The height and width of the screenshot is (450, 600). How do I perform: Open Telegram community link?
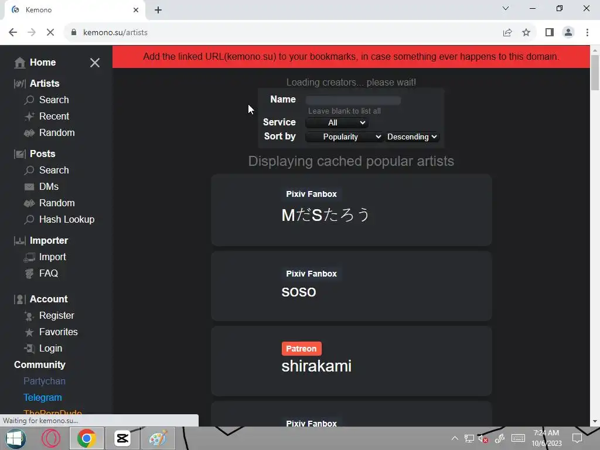pos(42,398)
